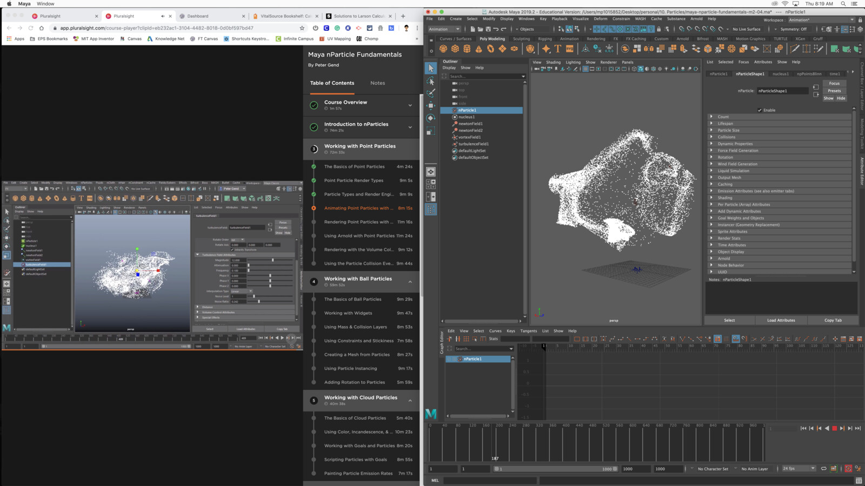The height and width of the screenshot is (486, 865).
Task: Click the Platonic Solid shelf icon
Action: [529, 49]
